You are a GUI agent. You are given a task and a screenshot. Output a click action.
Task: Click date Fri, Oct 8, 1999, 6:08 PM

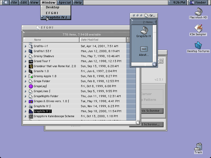click(x=98, y=86)
